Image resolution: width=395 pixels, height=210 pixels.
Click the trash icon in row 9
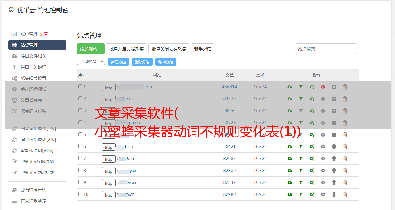coord(345,182)
